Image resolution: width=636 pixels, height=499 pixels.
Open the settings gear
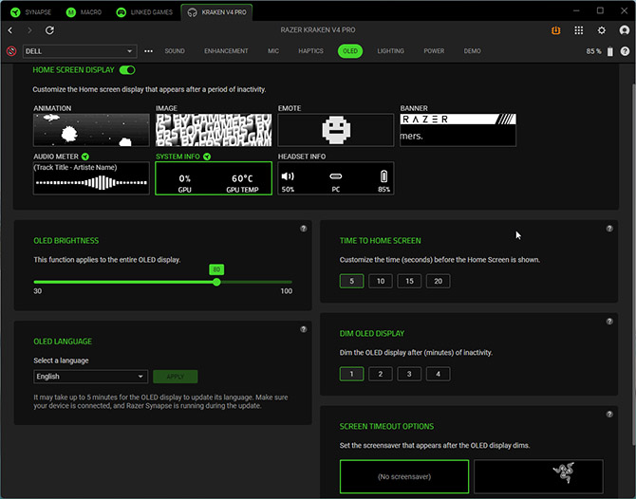602,30
